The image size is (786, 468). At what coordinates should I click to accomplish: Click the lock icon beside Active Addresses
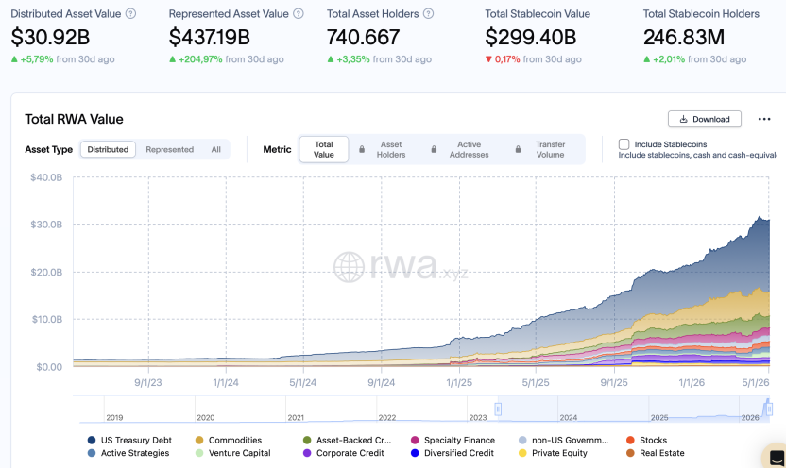[434, 149]
